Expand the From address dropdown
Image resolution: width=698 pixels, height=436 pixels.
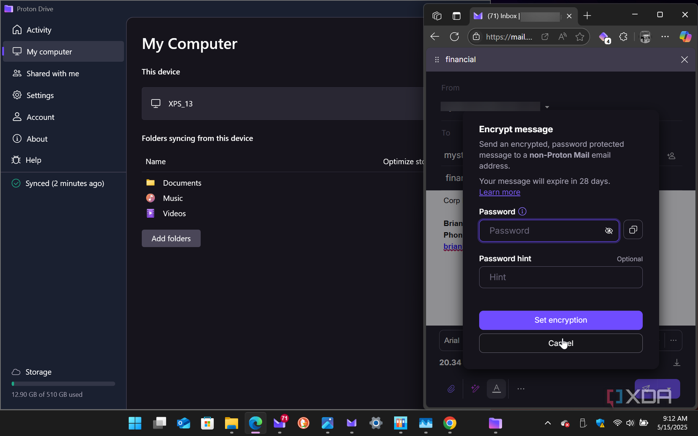pos(547,107)
